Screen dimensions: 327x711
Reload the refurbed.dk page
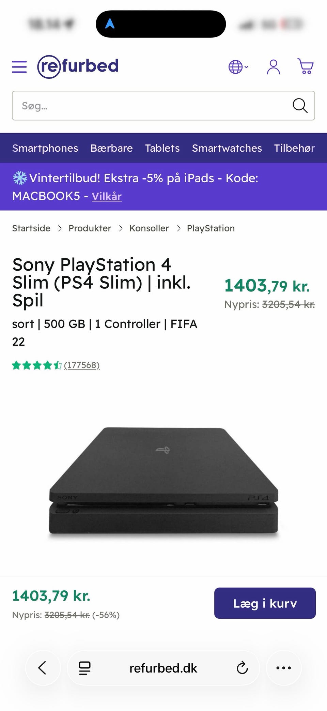[x=242, y=668]
